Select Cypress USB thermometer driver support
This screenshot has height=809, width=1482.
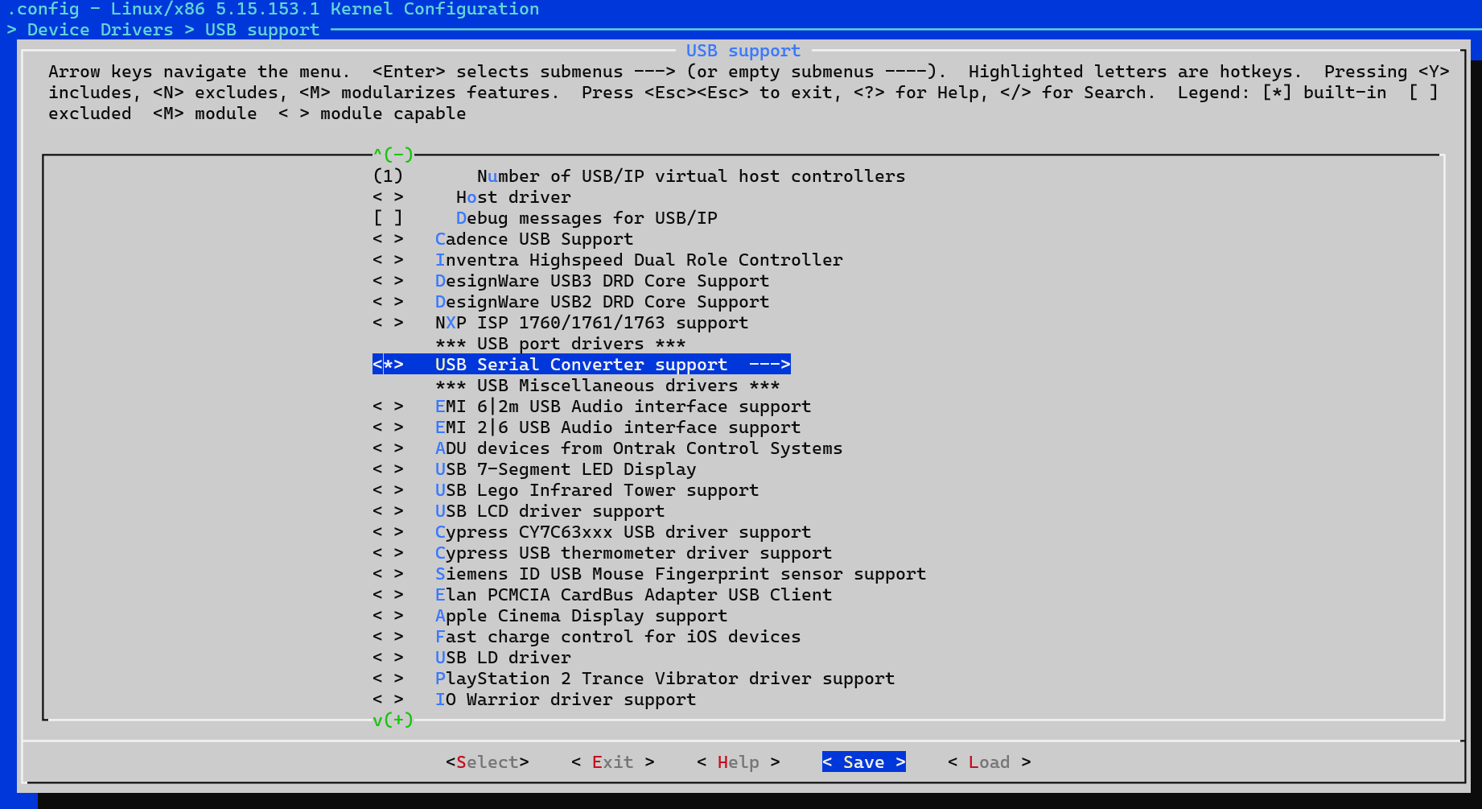[x=602, y=553]
